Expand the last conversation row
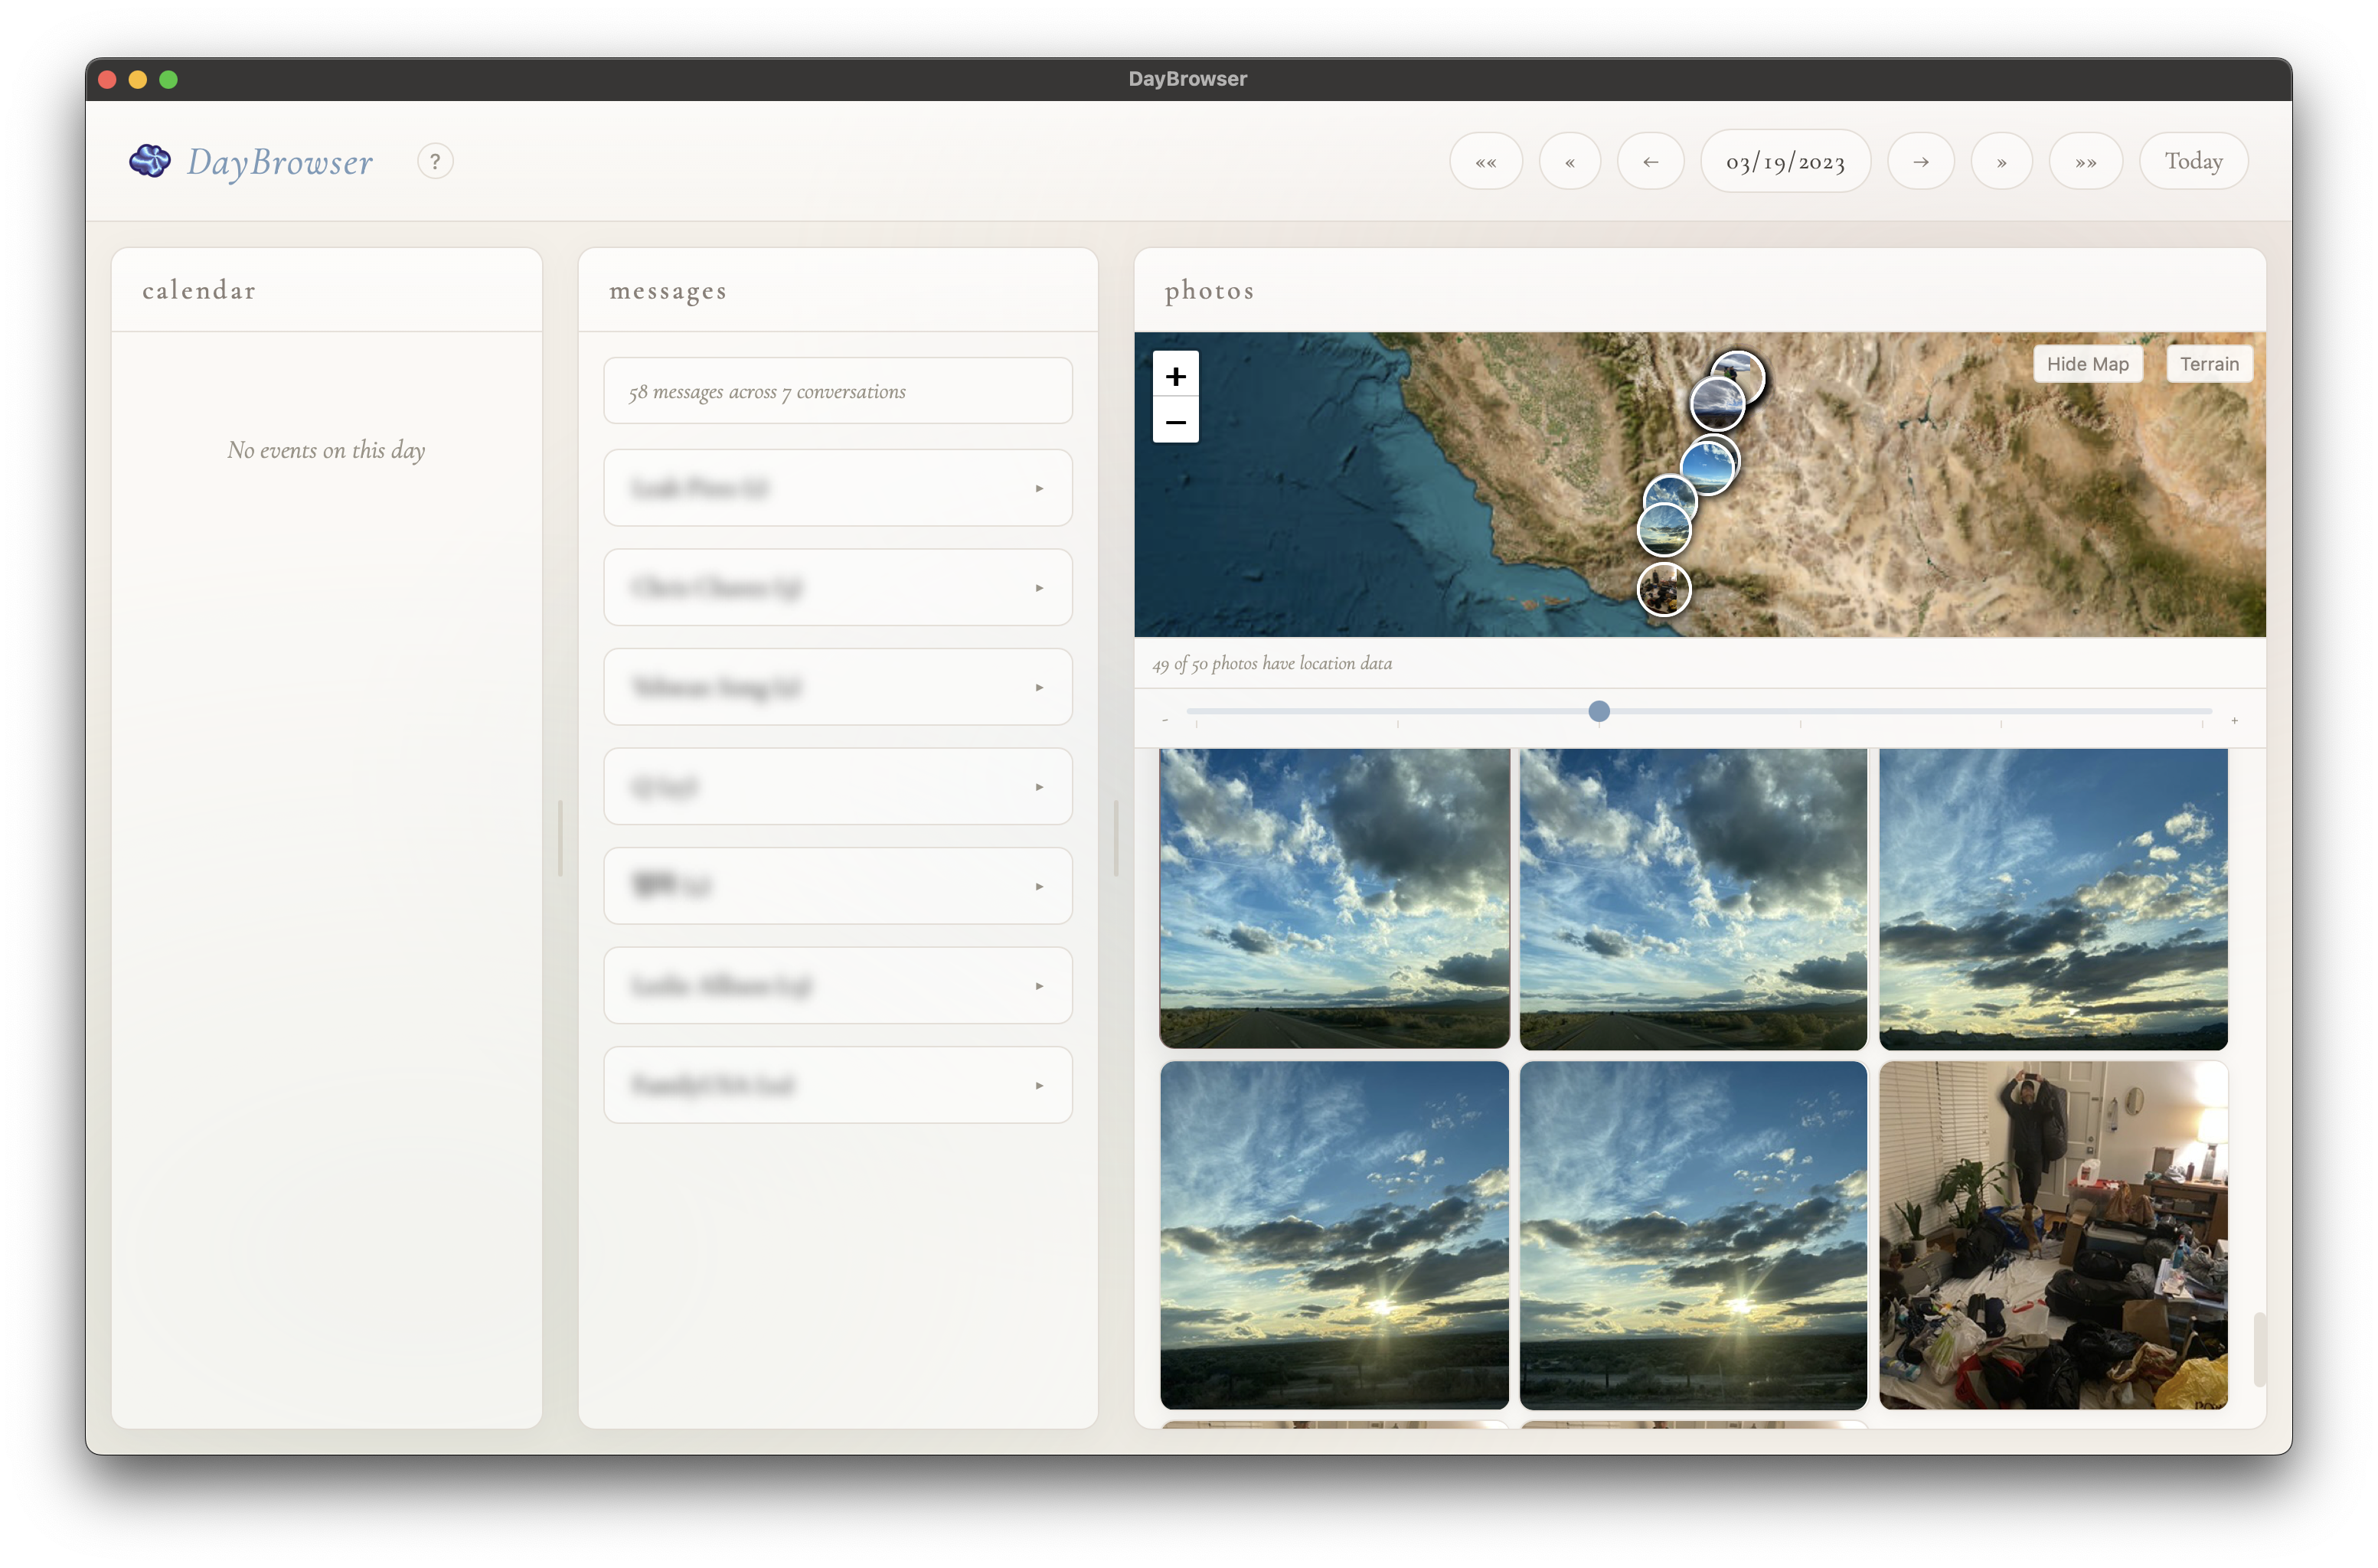Screen dimensions: 2378x1568 [838, 1085]
